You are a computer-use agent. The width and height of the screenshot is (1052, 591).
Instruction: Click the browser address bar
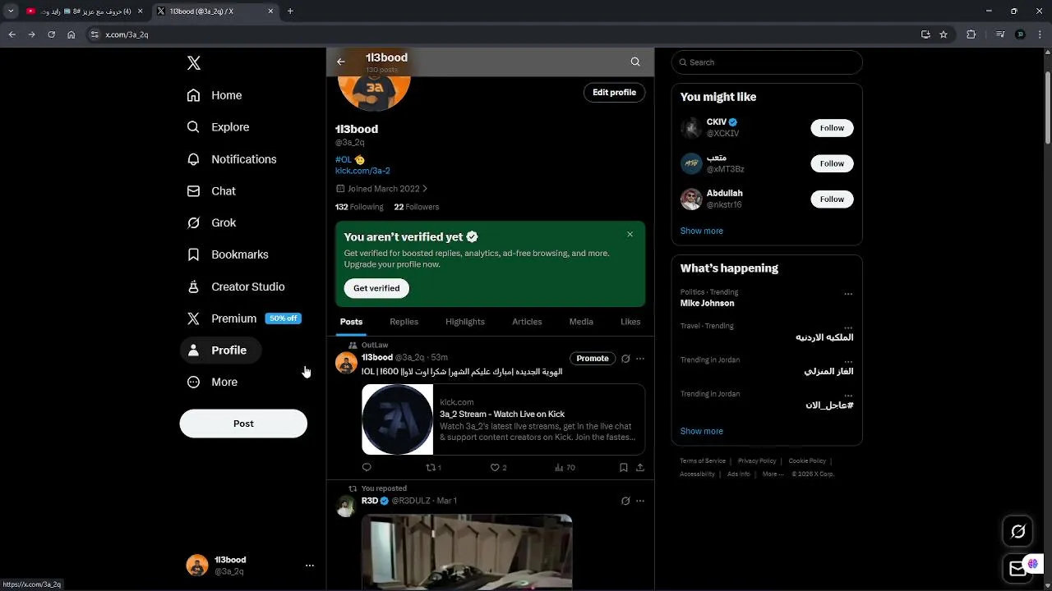[x=501, y=34]
